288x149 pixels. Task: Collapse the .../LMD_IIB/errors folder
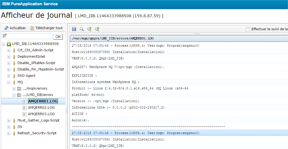(x=14, y=95)
